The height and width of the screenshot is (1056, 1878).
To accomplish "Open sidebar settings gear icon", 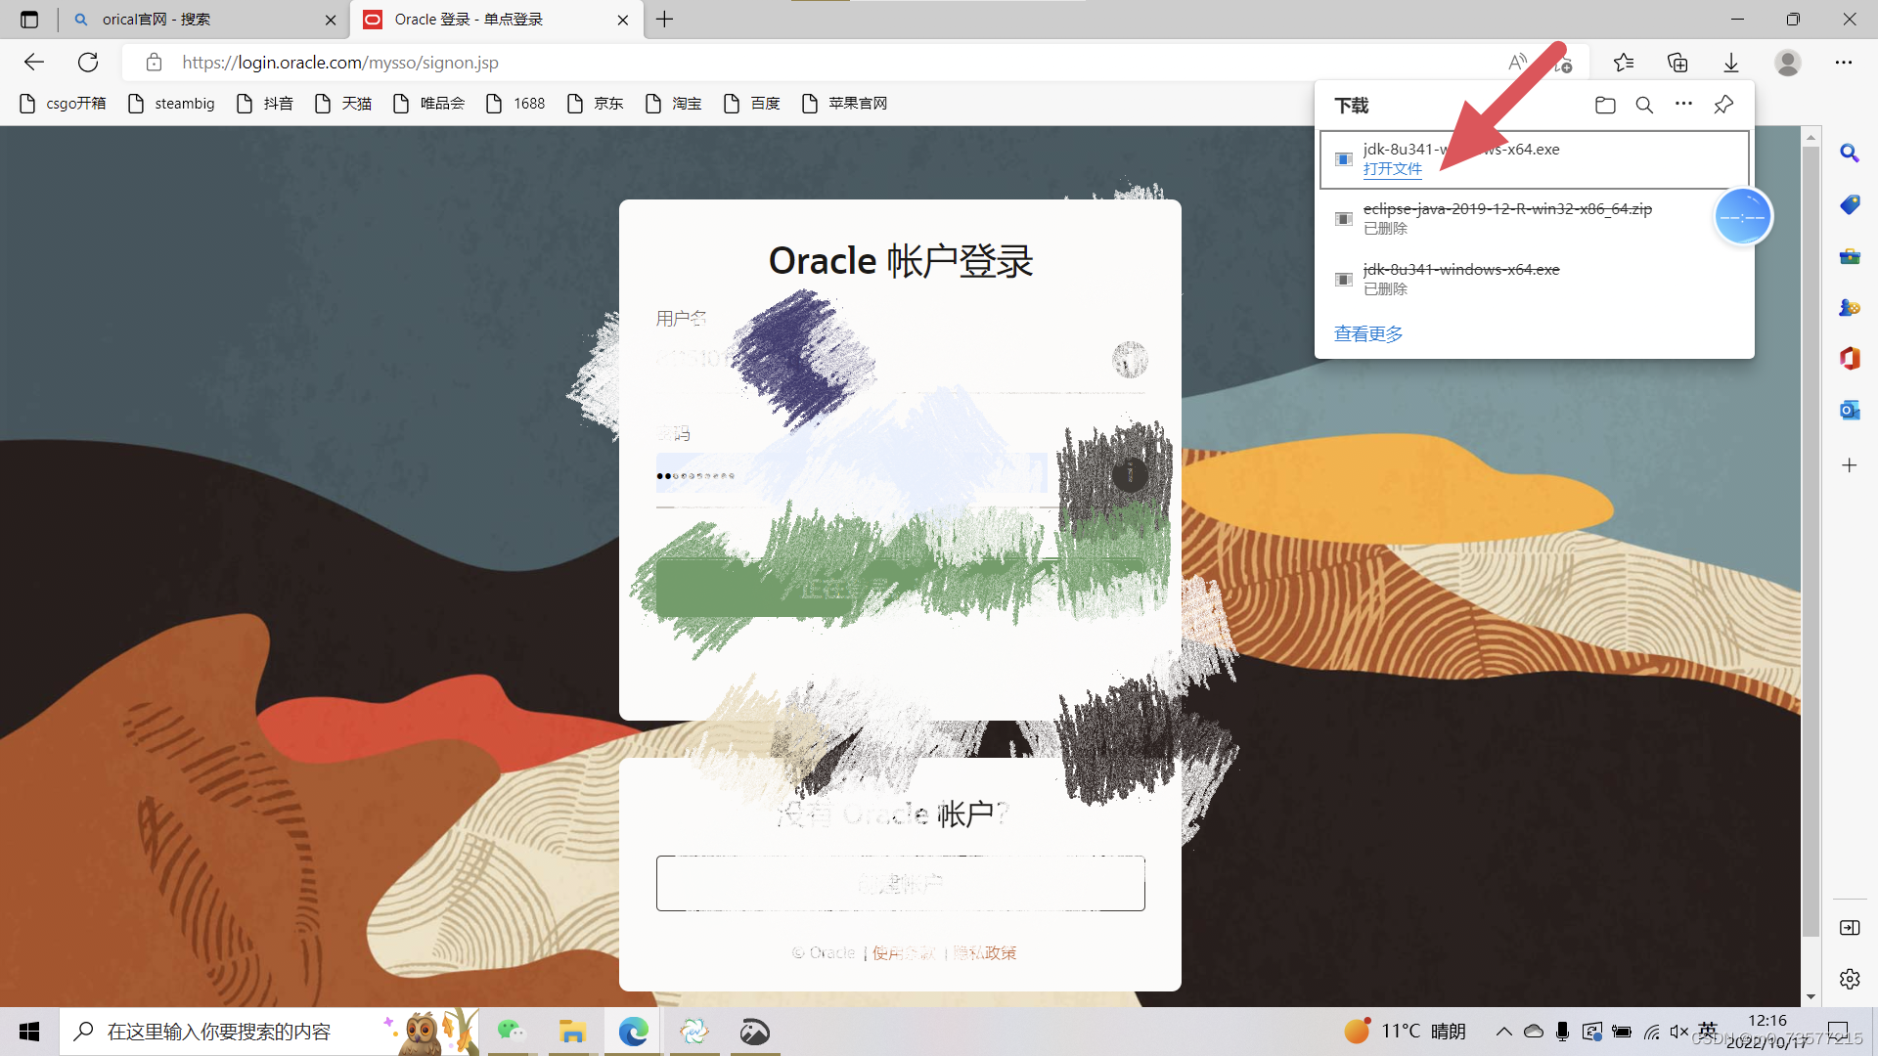I will (x=1849, y=979).
